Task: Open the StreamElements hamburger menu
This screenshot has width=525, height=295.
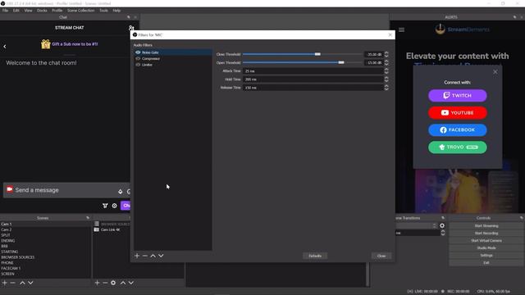Action: pyautogui.click(x=401, y=29)
